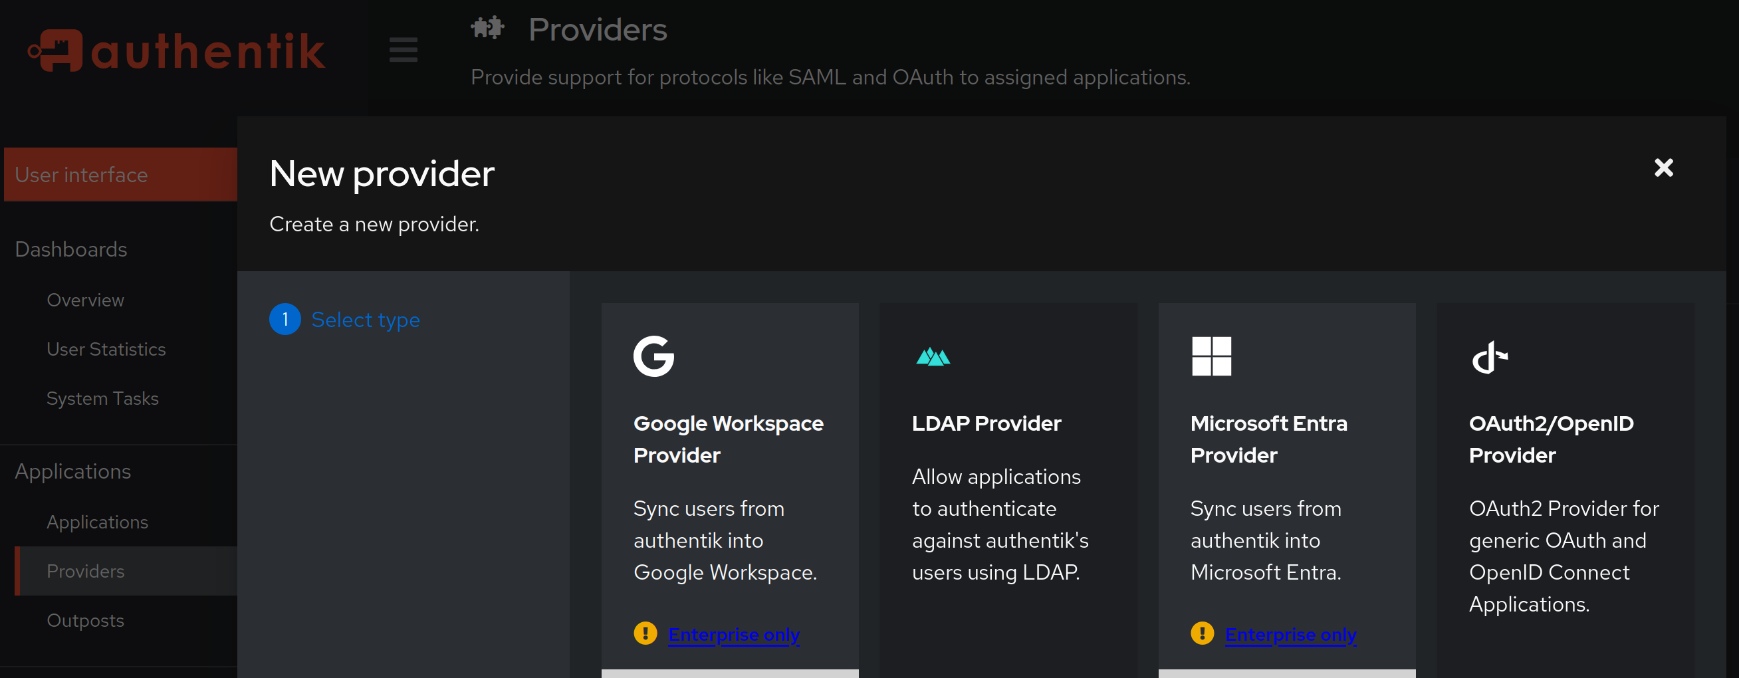This screenshot has width=1739, height=678.
Task: Click the Google G icon
Action: tap(653, 356)
